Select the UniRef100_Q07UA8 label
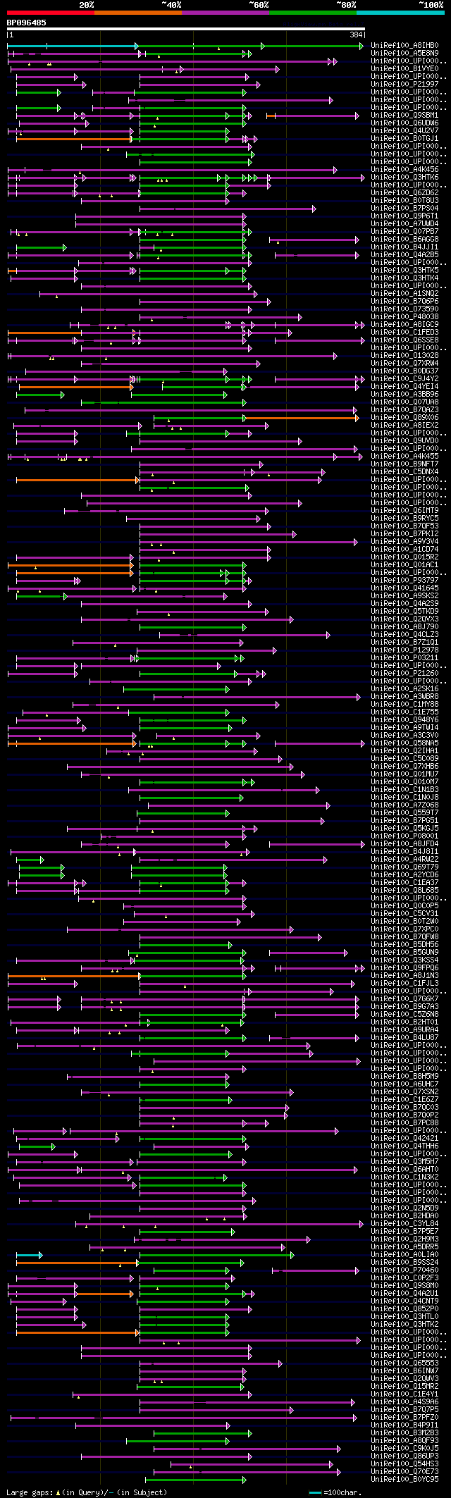The width and height of the screenshot is (451, 1498). click(404, 402)
